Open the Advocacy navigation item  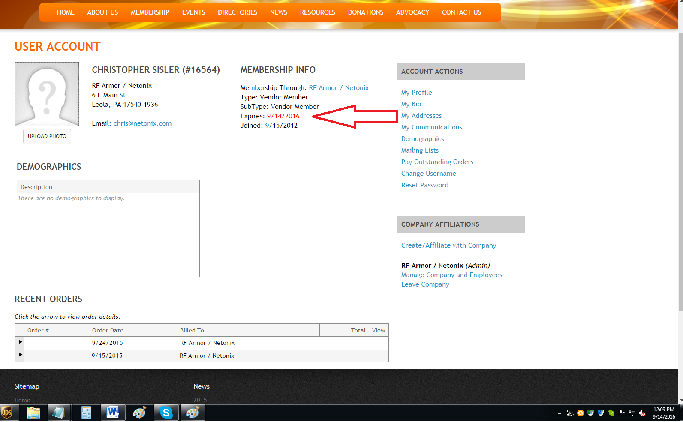tap(412, 12)
